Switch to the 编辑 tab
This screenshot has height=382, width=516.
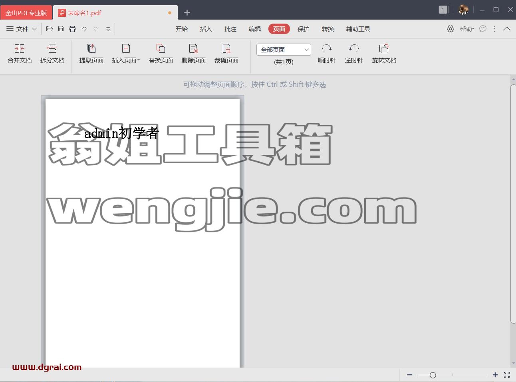pyautogui.click(x=255, y=29)
